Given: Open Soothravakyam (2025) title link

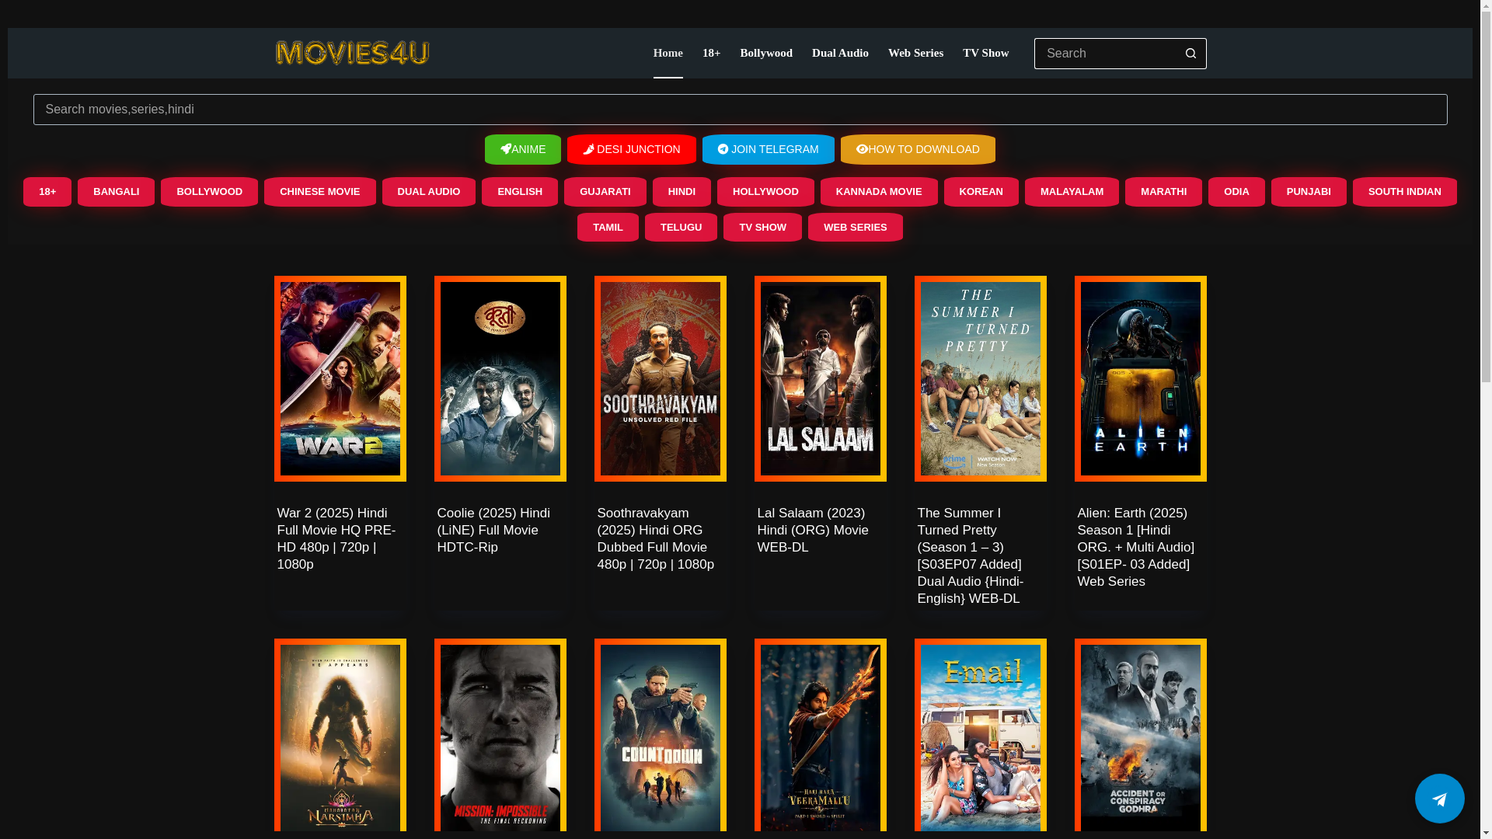Looking at the screenshot, I should (x=656, y=538).
